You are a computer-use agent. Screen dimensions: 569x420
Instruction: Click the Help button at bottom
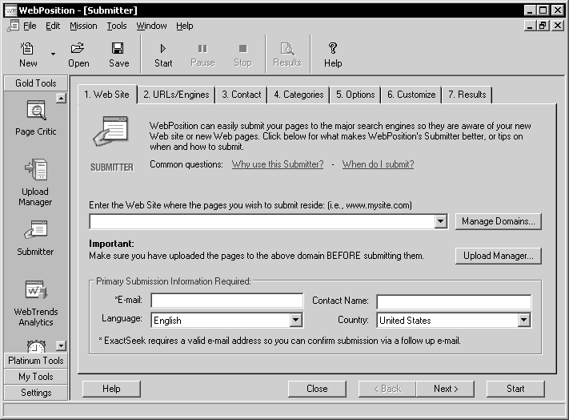(111, 389)
